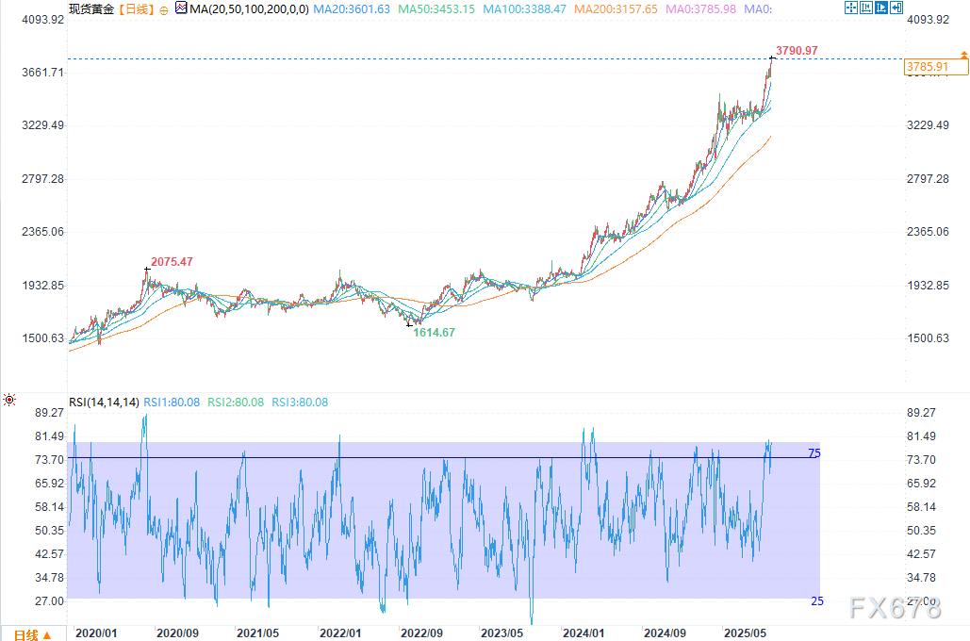
Task: Click the 3790.97 high price marker
Action: click(797, 50)
